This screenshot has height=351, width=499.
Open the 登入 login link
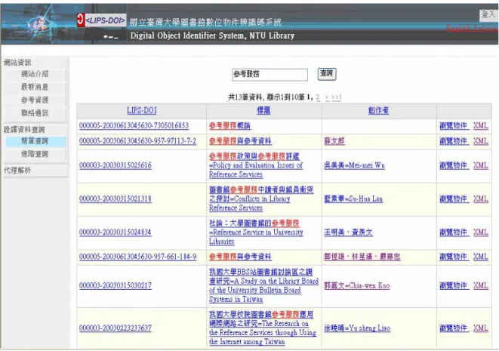pyautogui.click(x=488, y=14)
